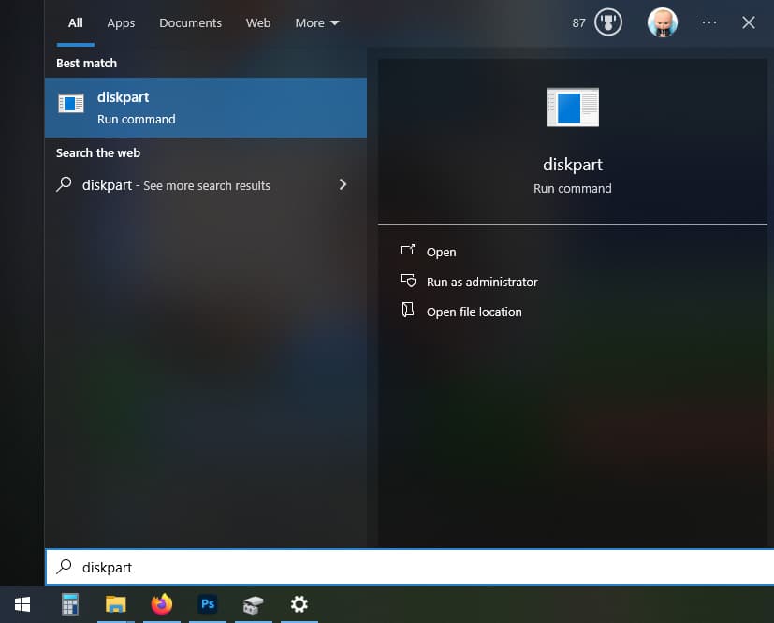Viewport: 774px width, 623px height.
Task: Click the taskbar icon next to Photoshop
Action: click(254, 604)
